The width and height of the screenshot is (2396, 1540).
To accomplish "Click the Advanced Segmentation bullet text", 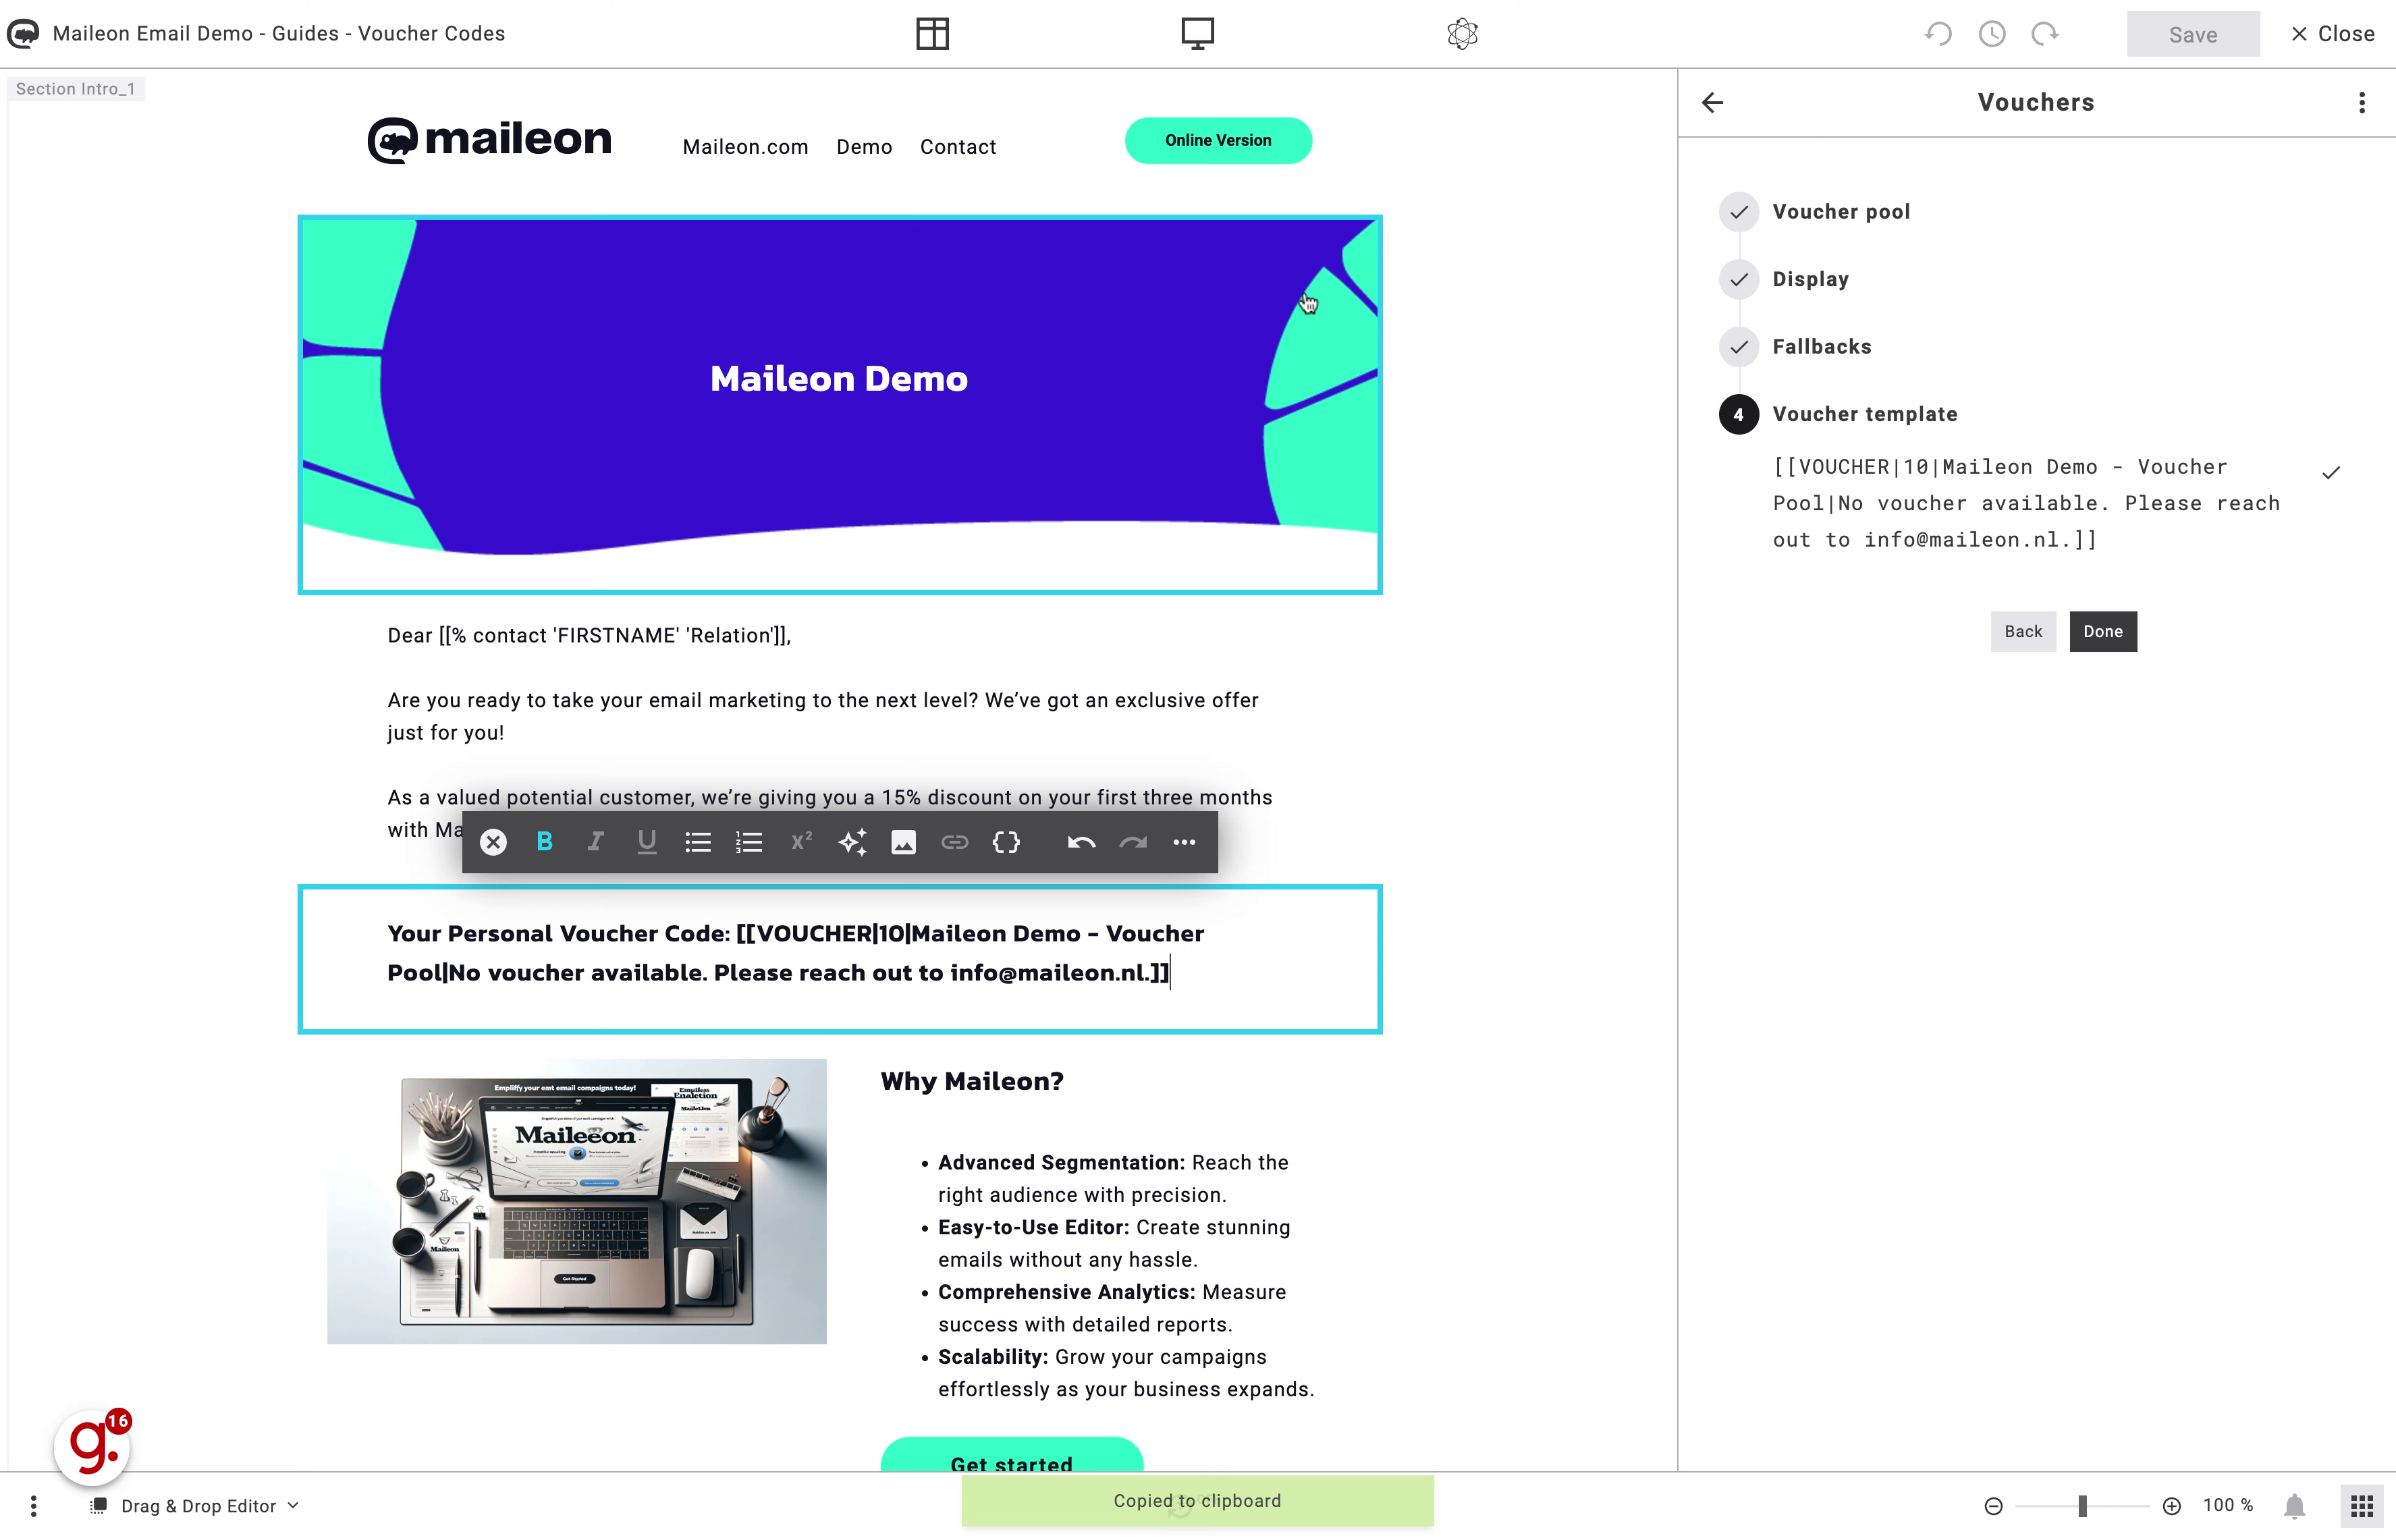I will [x=1113, y=1179].
